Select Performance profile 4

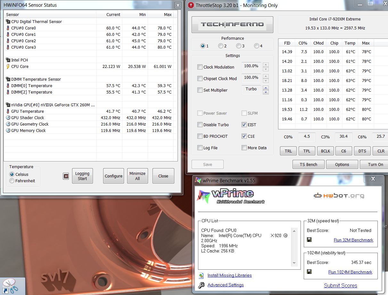tap(256, 46)
